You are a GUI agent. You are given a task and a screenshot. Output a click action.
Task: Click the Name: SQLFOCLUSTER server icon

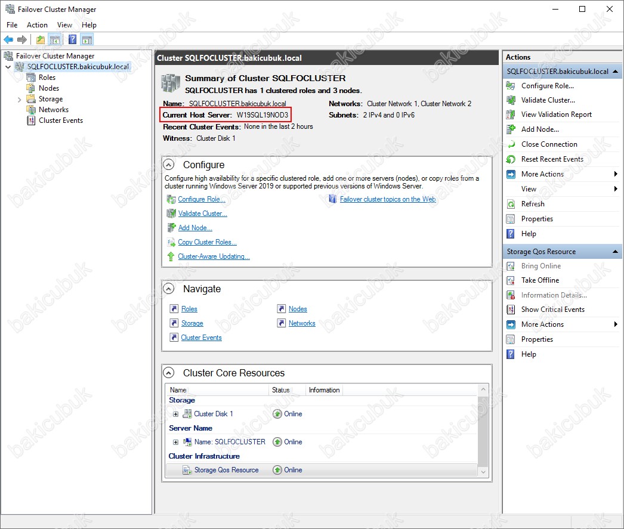point(187,442)
